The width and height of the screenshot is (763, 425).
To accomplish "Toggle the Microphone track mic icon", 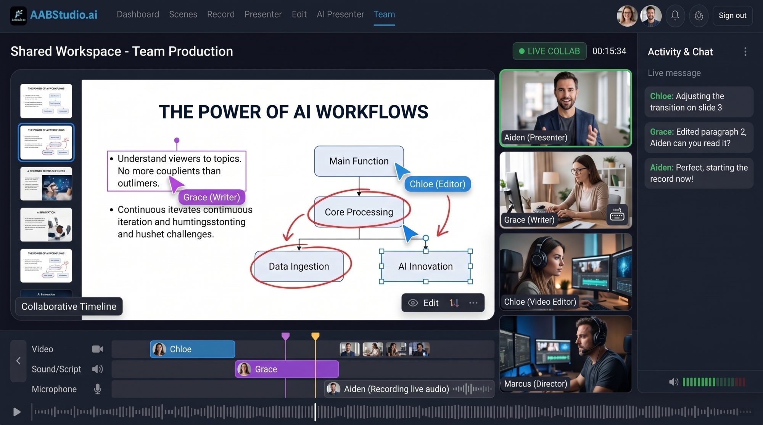I will point(98,389).
